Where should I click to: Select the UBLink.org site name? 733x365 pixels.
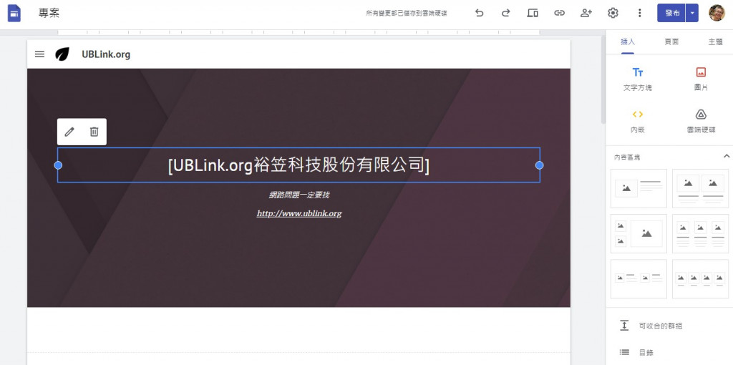(106, 54)
